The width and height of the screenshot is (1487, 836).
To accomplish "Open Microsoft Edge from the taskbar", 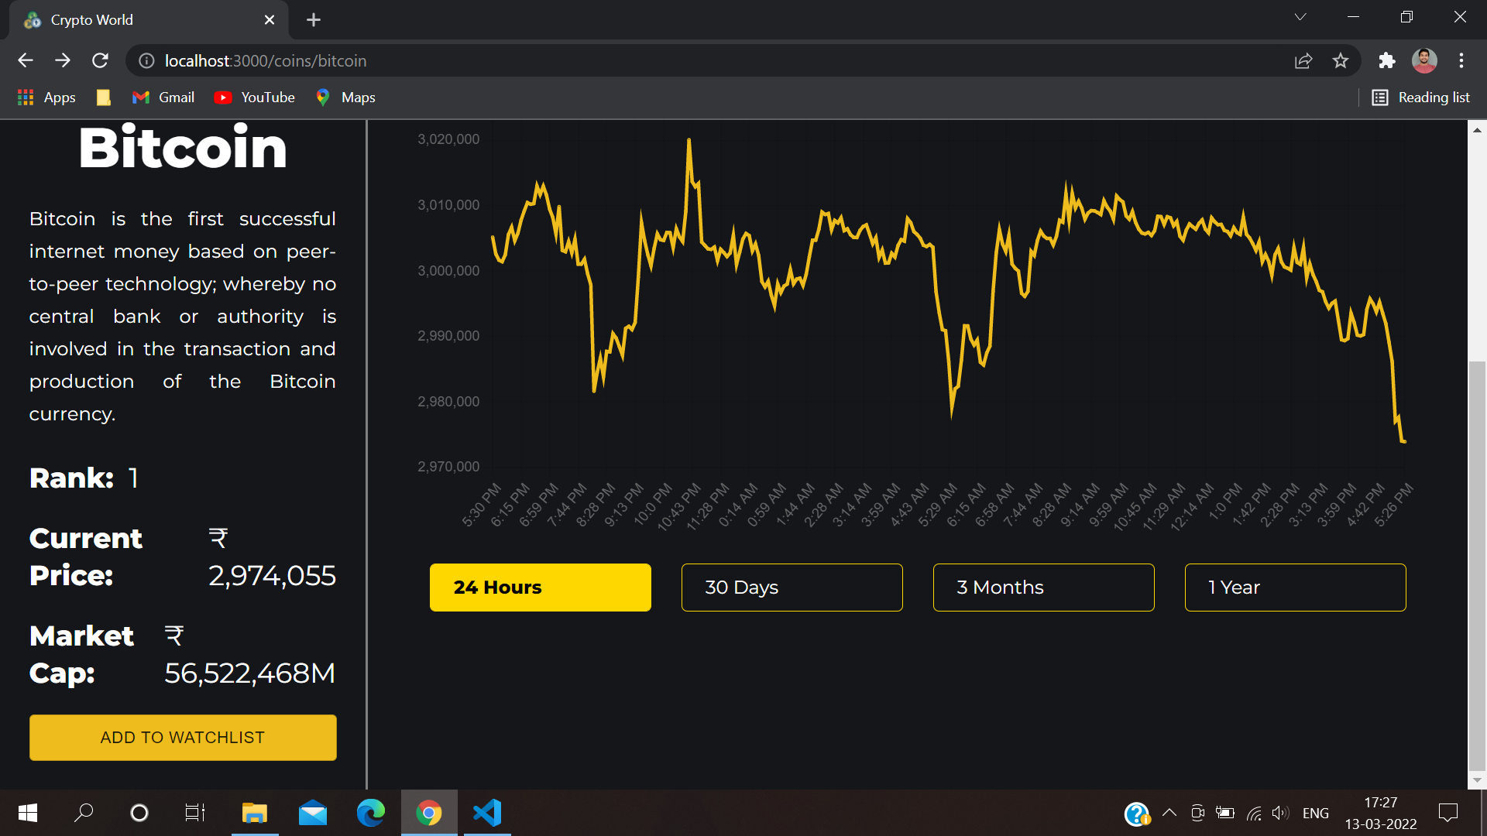I will tap(371, 813).
